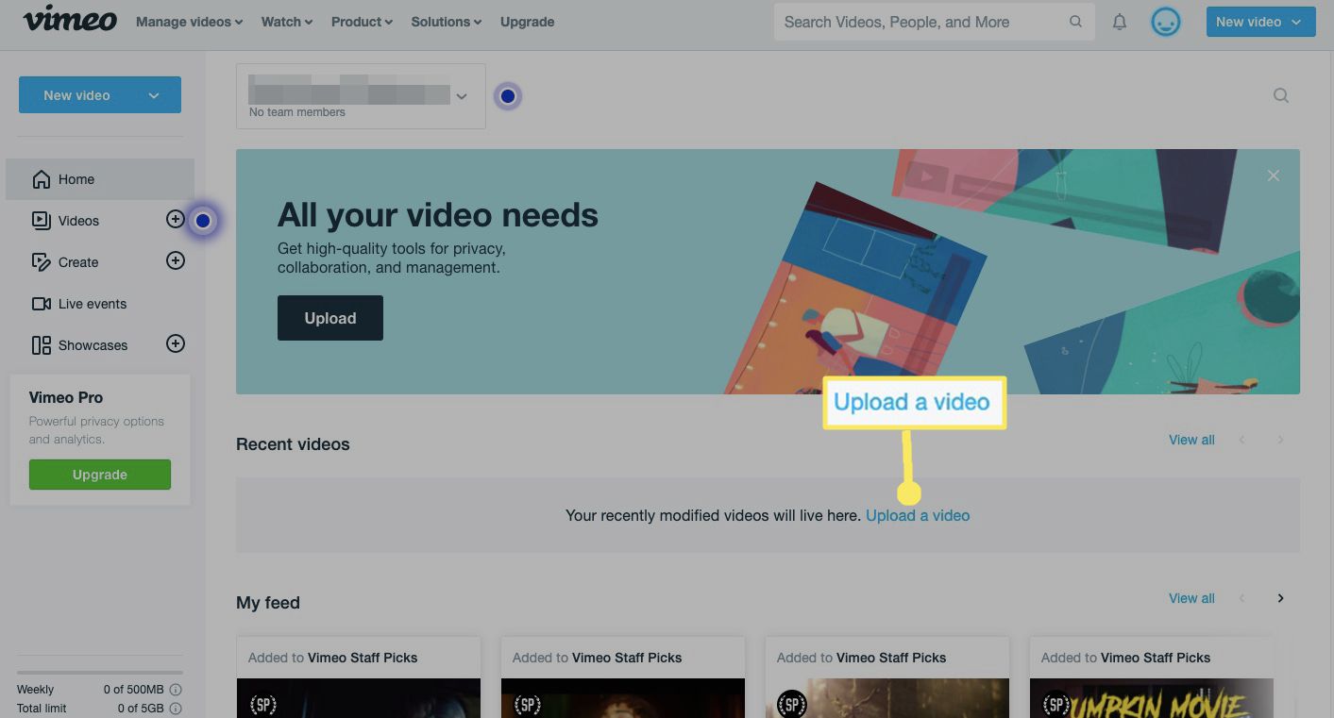Click the Total limit info icon
The width and height of the screenshot is (1334, 718).
tap(176, 709)
